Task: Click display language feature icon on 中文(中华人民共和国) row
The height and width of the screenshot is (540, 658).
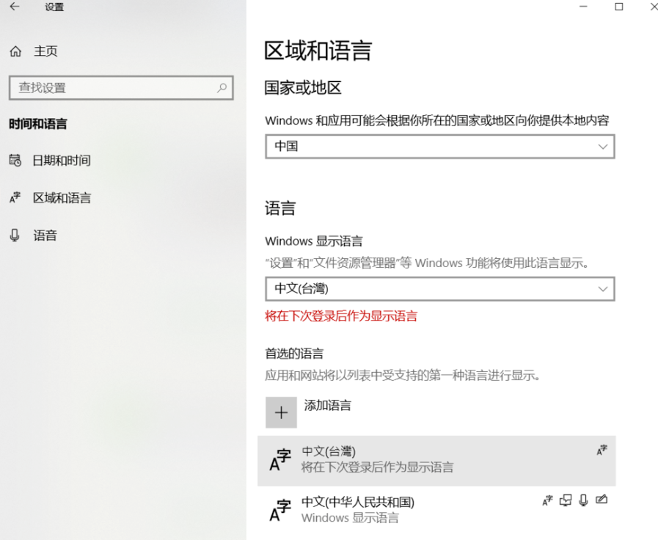Action: [547, 500]
